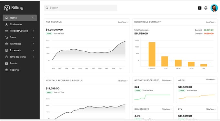The height and width of the screenshot is (121, 220).
Task: Open the user profile avatar
Action: click(x=214, y=8)
